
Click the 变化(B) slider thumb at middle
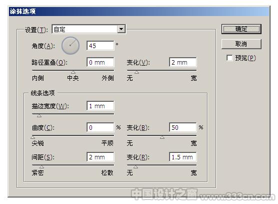point(162,137)
